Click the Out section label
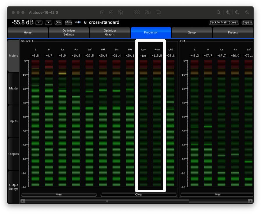Viewport: 262px width, 214px height. [x=183, y=41]
